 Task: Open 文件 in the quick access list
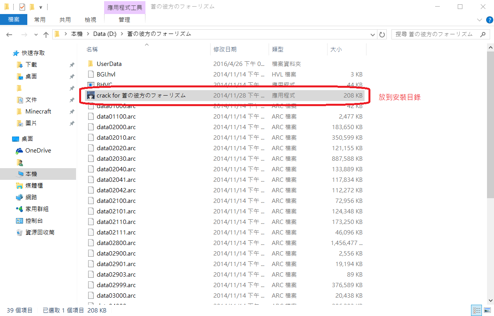(31, 100)
